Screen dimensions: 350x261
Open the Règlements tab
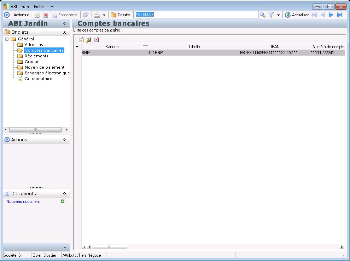tap(36, 56)
